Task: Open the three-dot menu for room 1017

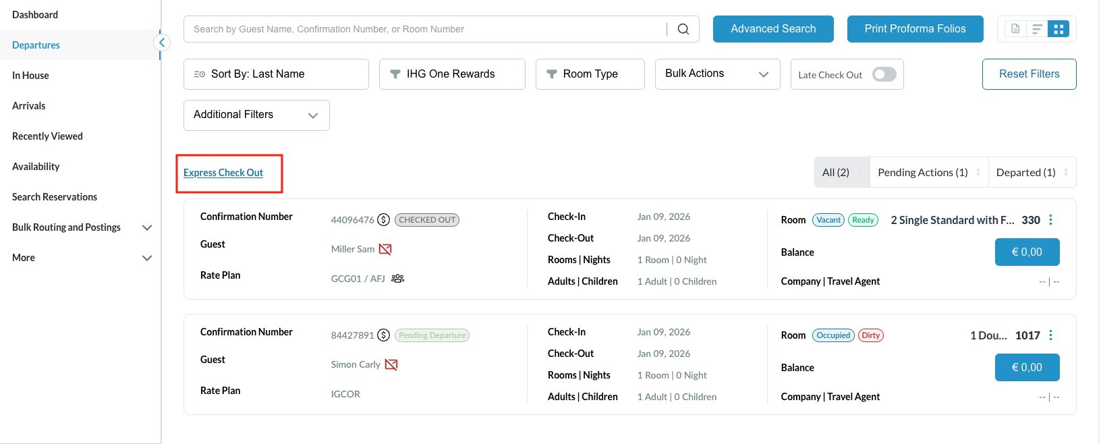Action: click(1050, 335)
